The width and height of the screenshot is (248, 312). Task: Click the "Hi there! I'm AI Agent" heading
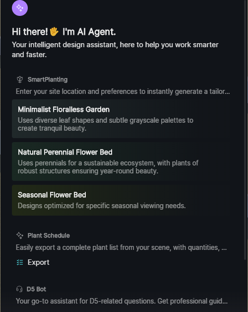tap(64, 32)
